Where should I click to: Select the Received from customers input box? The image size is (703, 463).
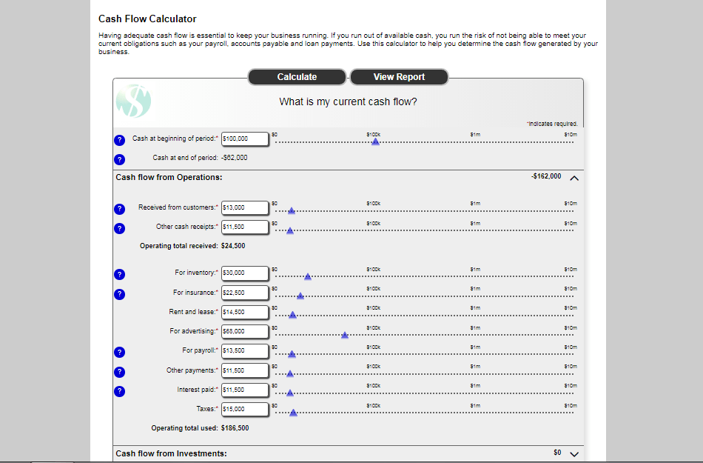coord(245,207)
